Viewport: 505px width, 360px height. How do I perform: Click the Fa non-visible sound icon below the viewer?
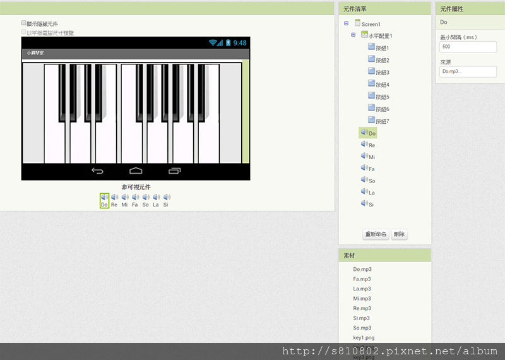point(135,200)
